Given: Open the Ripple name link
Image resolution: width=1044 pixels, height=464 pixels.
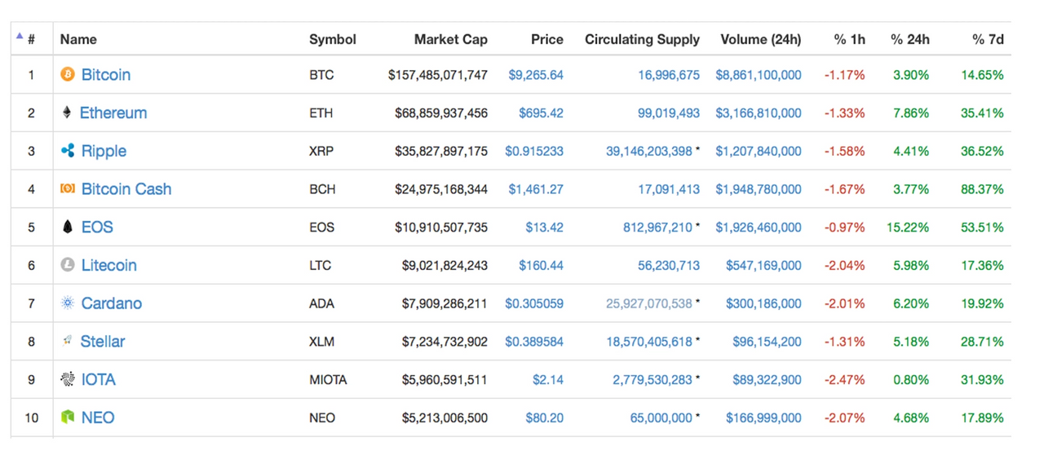Looking at the screenshot, I should (104, 151).
